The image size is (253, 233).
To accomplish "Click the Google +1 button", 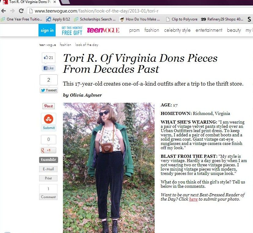I will (48, 150).
